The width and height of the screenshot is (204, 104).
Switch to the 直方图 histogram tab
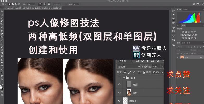tap(179, 9)
